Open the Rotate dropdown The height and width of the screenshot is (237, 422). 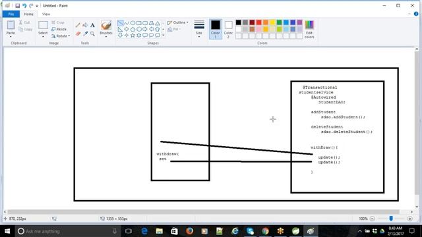[x=61, y=36]
